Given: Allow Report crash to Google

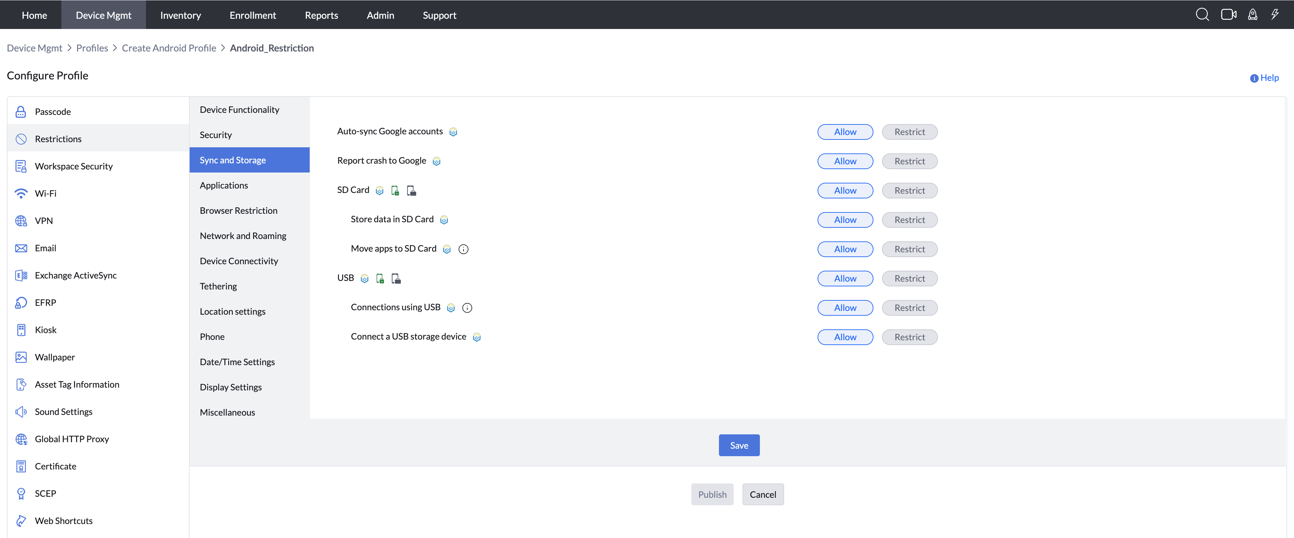Looking at the screenshot, I should coord(845,161).
